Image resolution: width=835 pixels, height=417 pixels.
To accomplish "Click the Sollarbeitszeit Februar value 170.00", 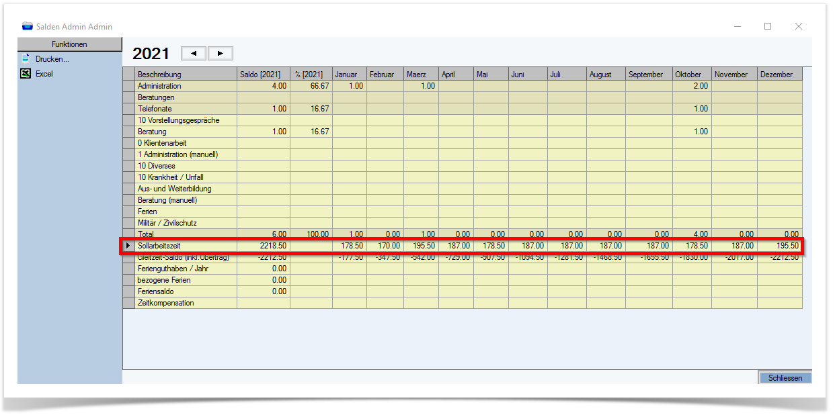I will [x=389, y=246].
